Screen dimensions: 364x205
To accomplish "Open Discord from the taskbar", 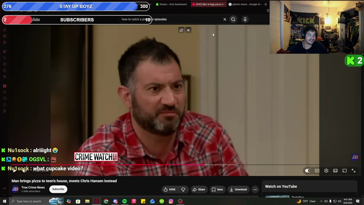I will 115,201.
